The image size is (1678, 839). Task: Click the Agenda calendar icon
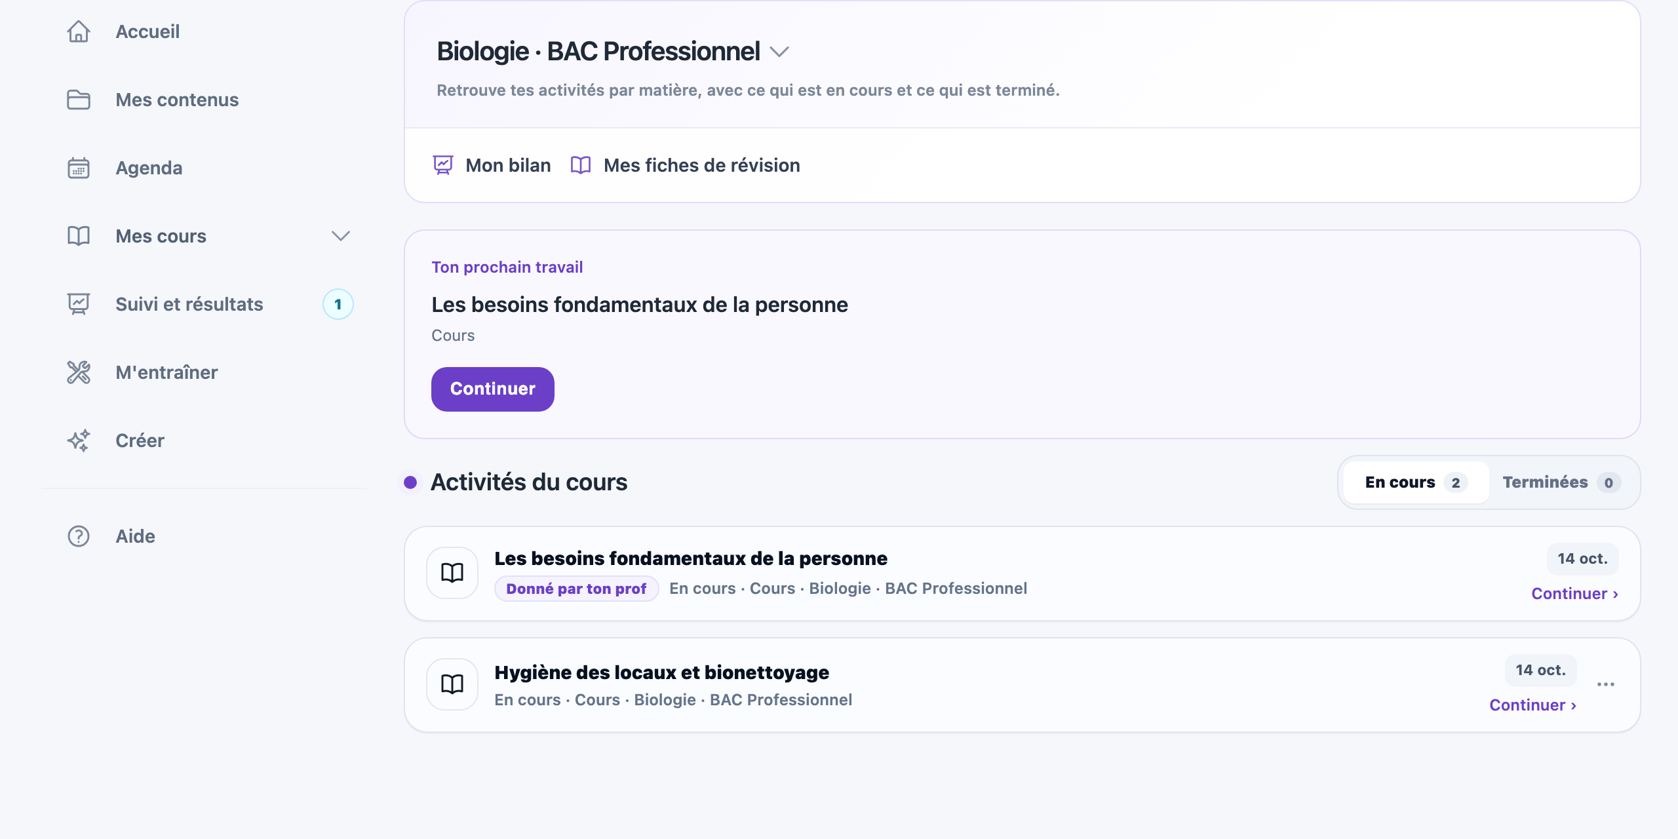[79, 168]
